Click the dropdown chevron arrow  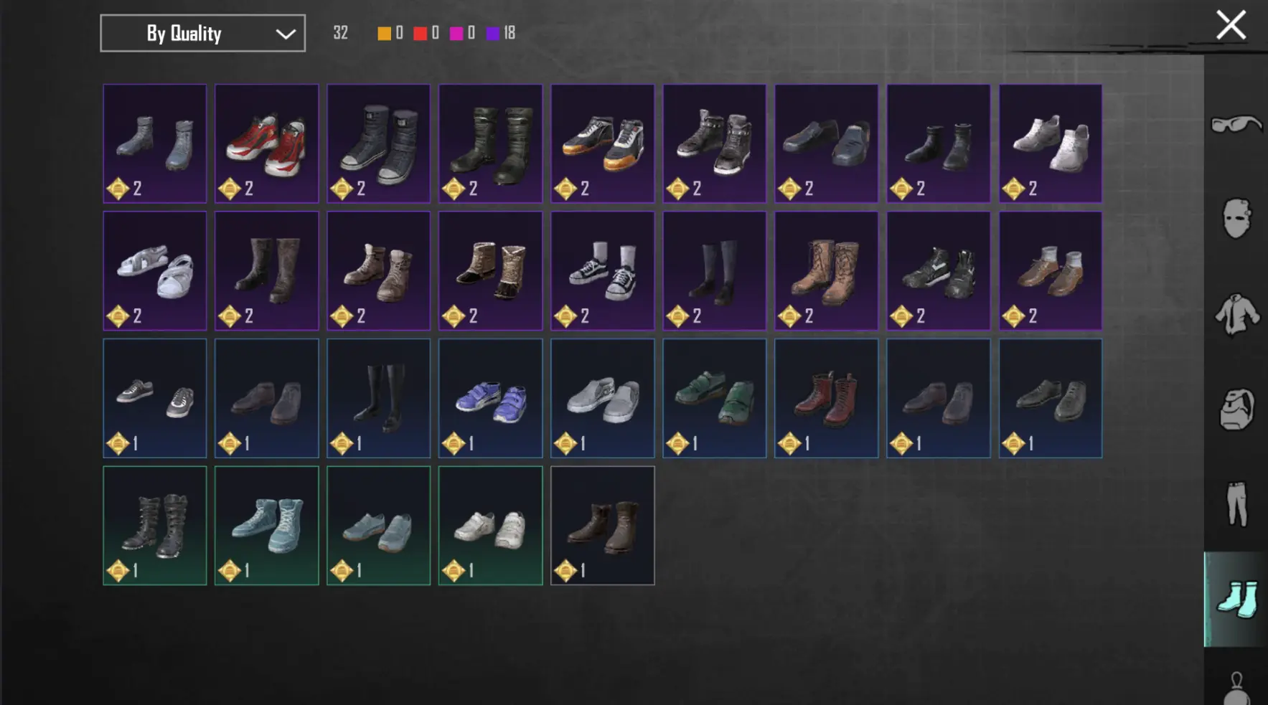click(286, 34)
